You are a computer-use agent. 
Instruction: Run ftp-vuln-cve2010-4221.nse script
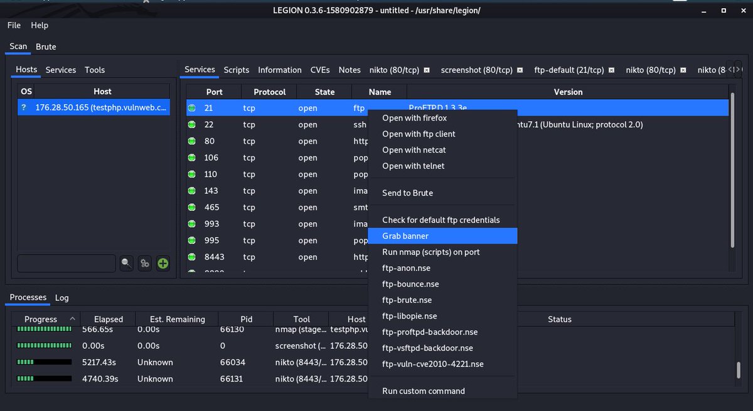(442, 364)
